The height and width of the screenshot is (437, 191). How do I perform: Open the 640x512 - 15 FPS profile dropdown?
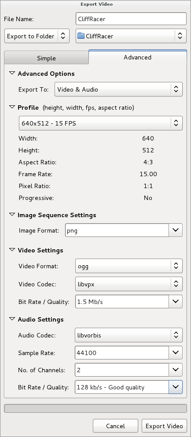[x=101, y=123]
